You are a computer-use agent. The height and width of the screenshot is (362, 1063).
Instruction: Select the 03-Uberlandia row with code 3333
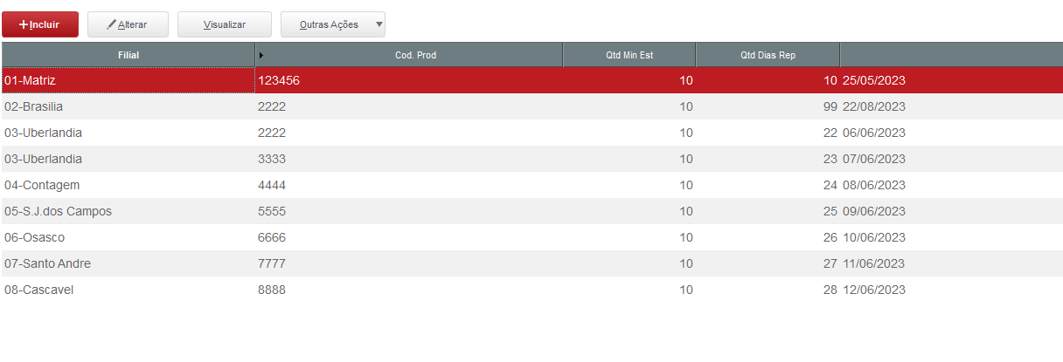pyautogui.click(x=531, y=159)
